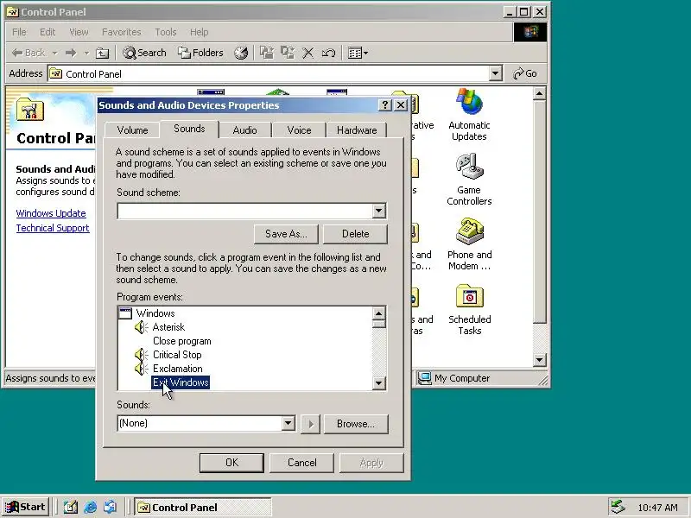Switch to the Audio tab

244,130
